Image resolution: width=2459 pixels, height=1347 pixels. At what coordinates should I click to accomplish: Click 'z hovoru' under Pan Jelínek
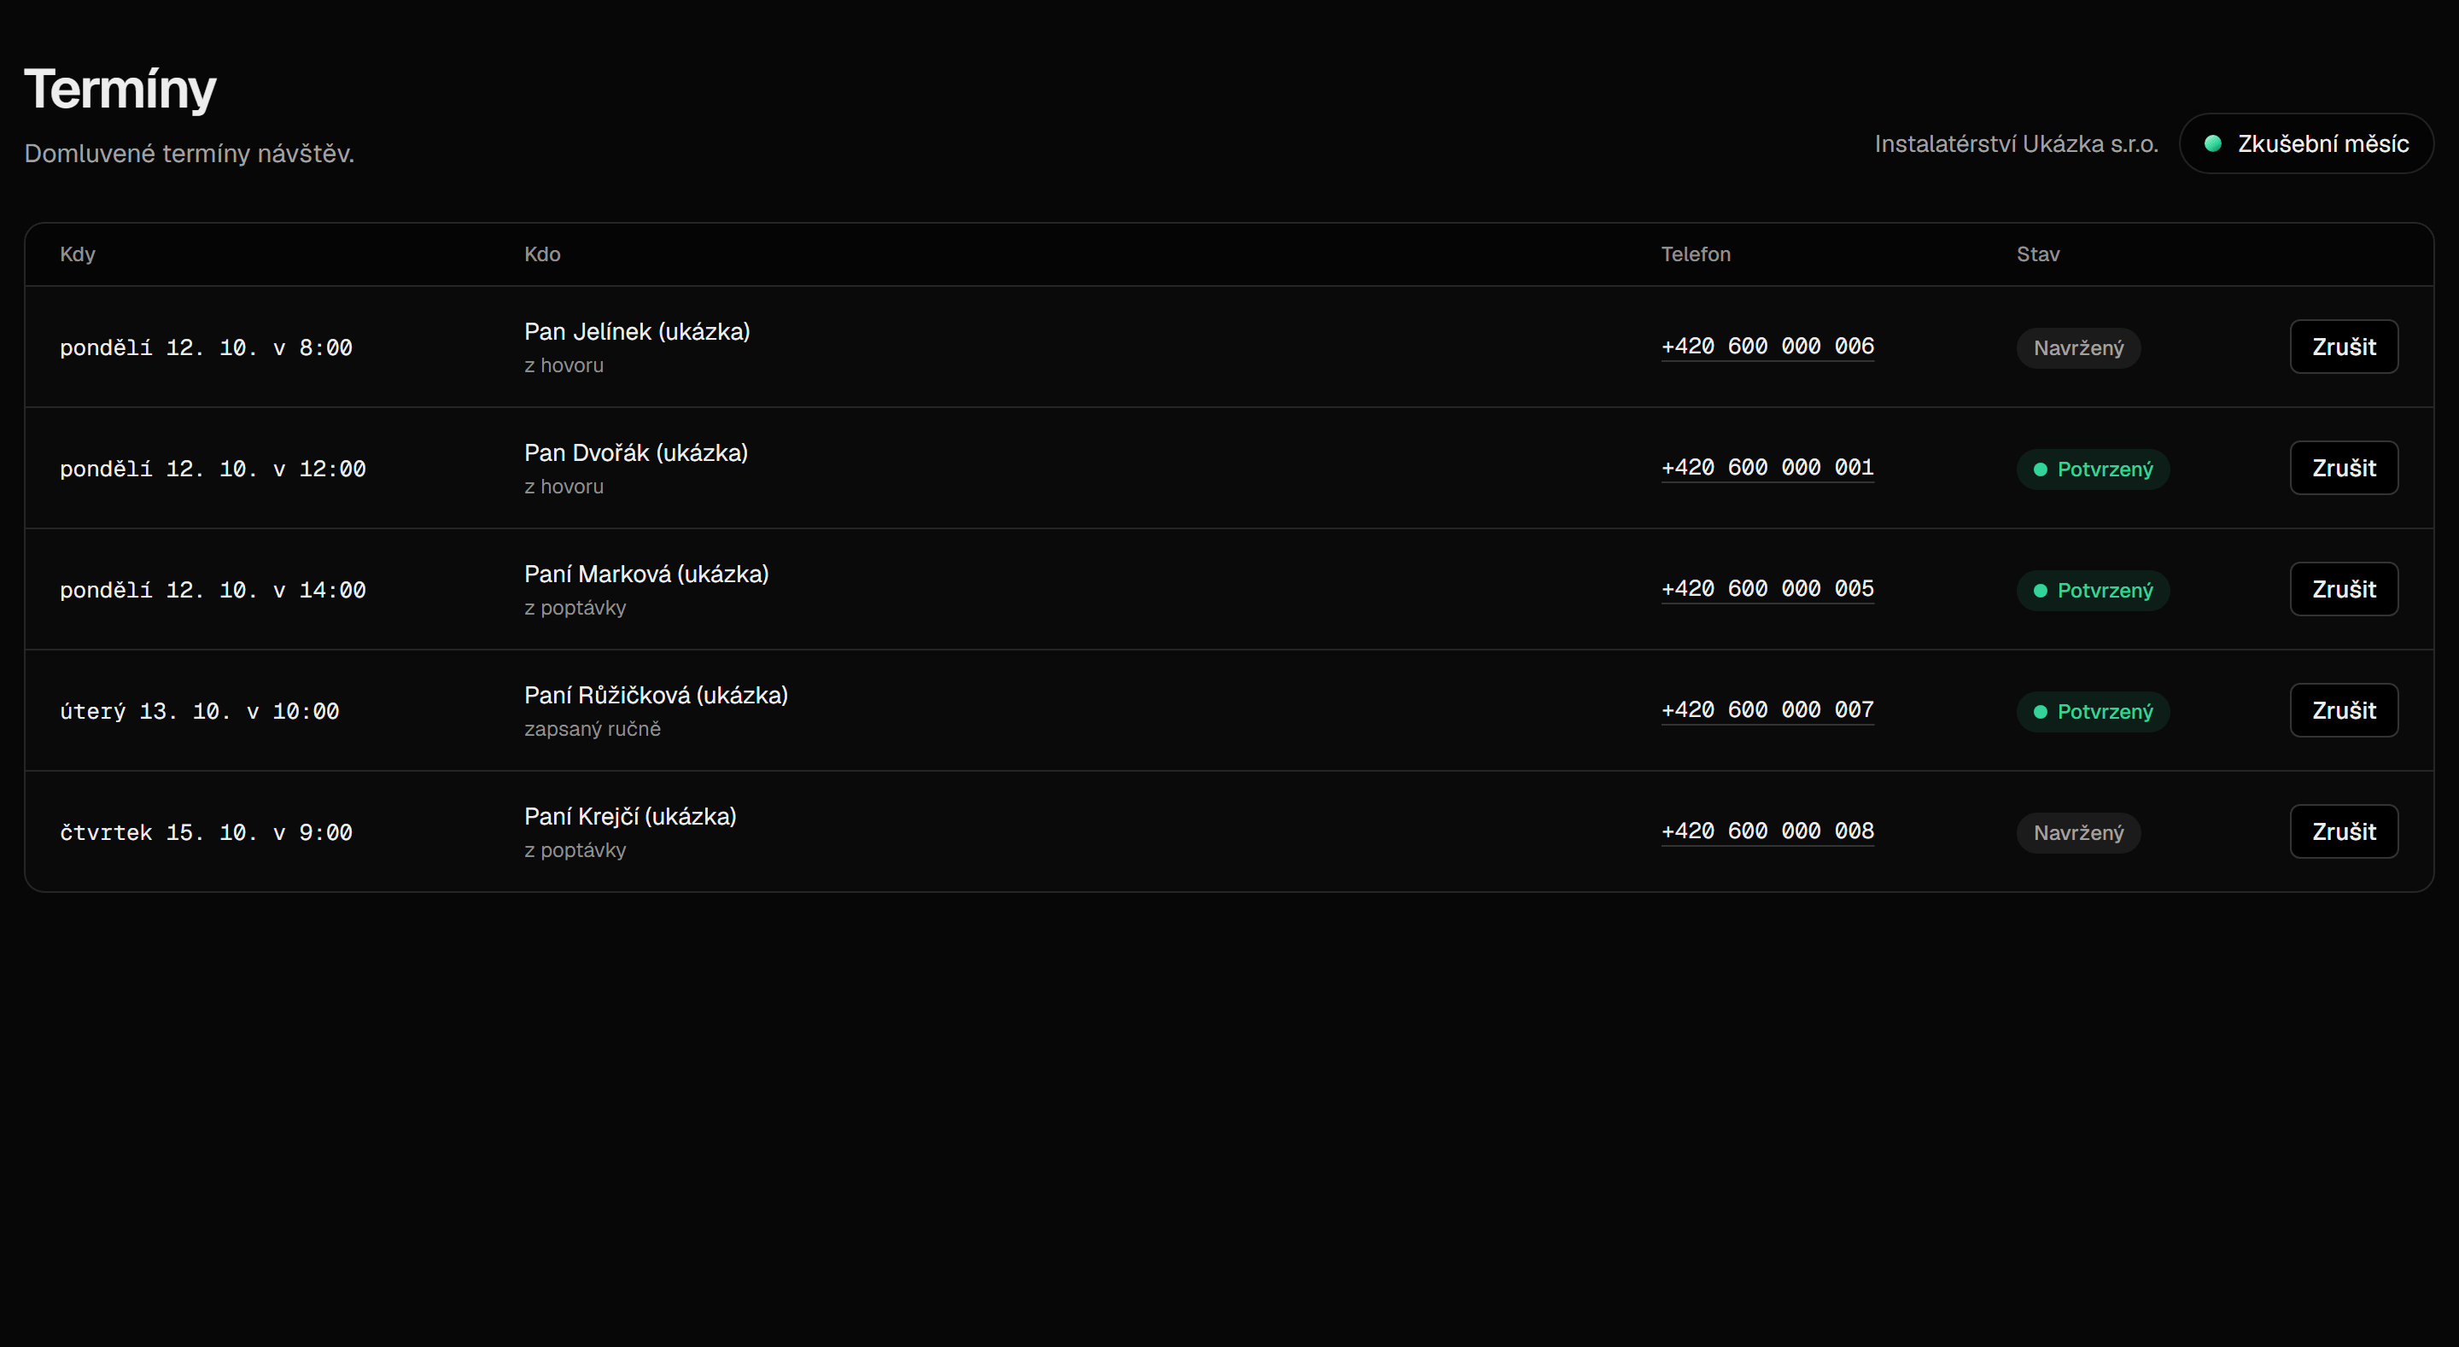[x=564, y=365]
